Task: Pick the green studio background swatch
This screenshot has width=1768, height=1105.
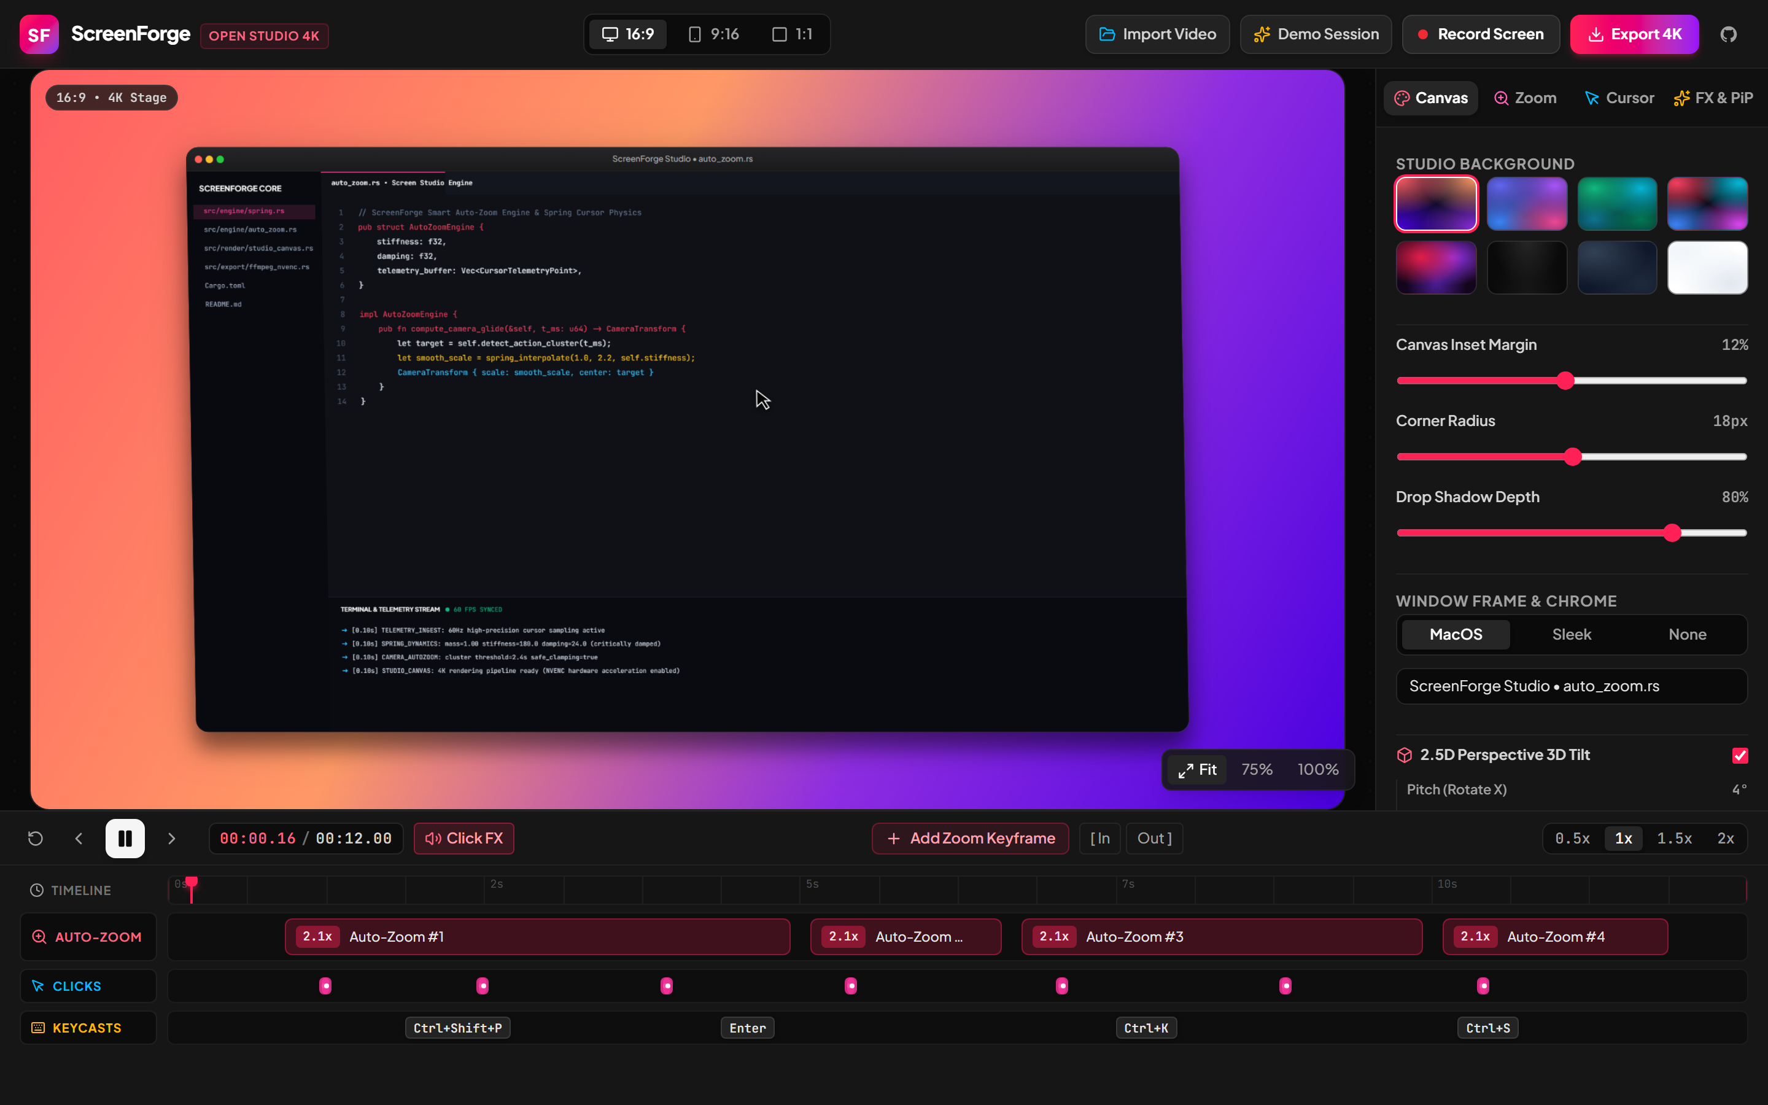Action: tap(1617, 204)
